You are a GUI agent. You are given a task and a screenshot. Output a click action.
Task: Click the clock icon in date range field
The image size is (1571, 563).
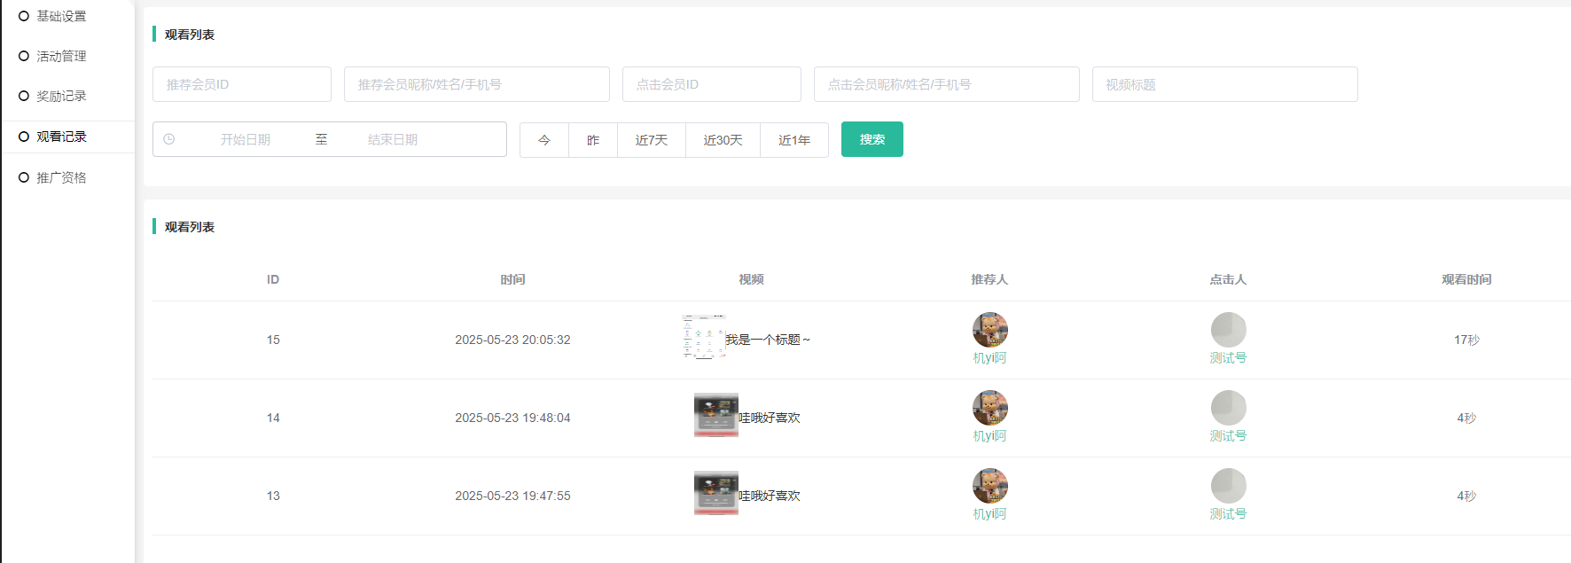(169, 139)
